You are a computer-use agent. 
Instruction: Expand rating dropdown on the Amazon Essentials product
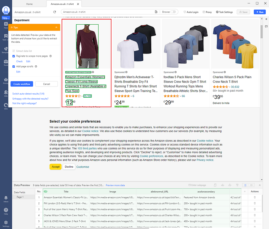[82, 96]
